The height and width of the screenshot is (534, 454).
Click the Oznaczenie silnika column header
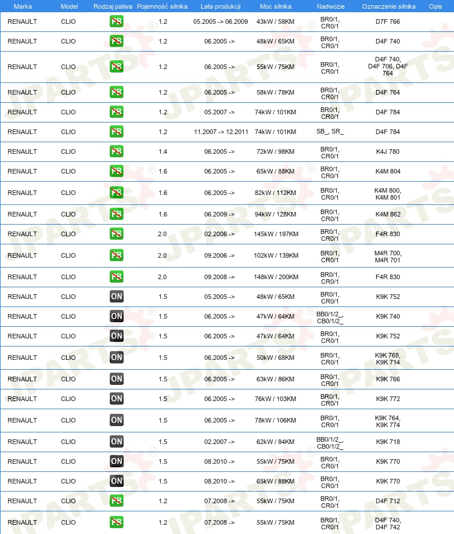[x=388, y=6]
